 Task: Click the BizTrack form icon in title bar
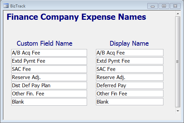click(x=6, y=6)
